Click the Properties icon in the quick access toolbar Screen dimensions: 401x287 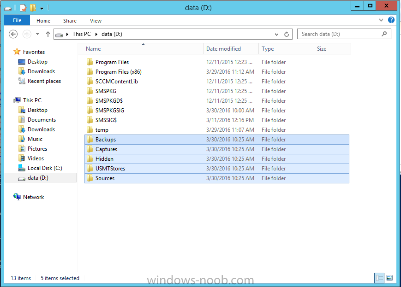tap(23, 8)
